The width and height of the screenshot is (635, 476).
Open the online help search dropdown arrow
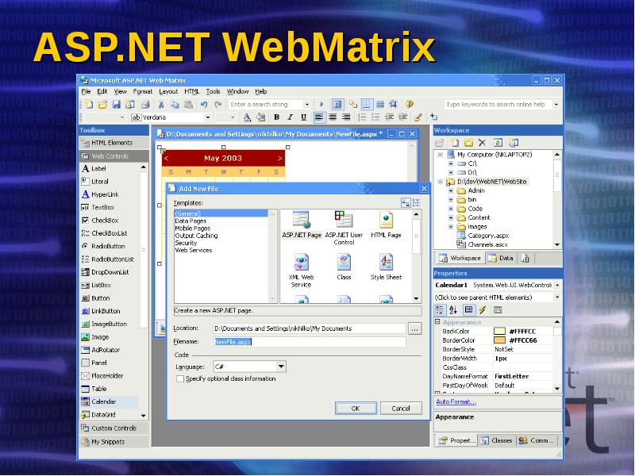pos(556,105)
